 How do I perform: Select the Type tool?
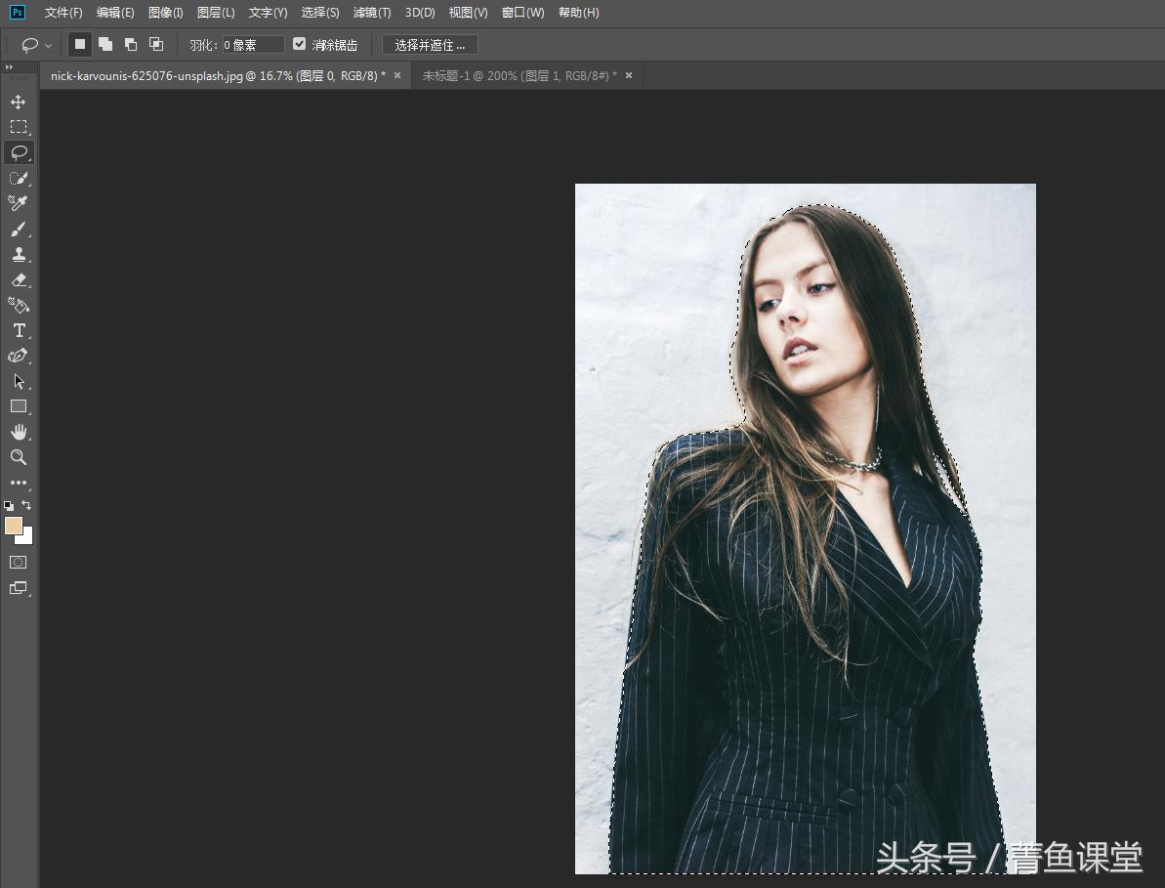coord(19,330)
